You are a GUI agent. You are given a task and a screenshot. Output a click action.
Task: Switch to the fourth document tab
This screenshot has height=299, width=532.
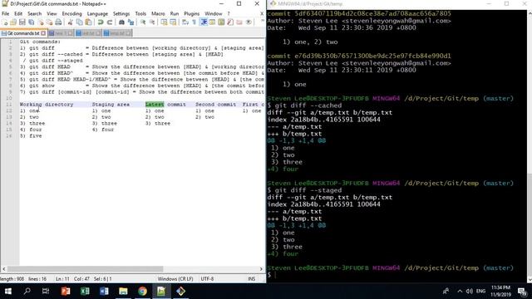coord(117,33)
